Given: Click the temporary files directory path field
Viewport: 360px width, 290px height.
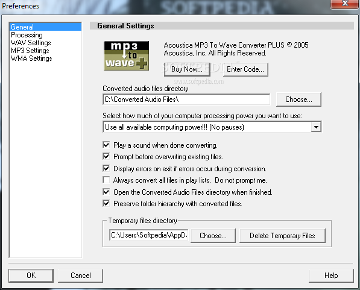Looking at the screenshot, I should point(149,235).
